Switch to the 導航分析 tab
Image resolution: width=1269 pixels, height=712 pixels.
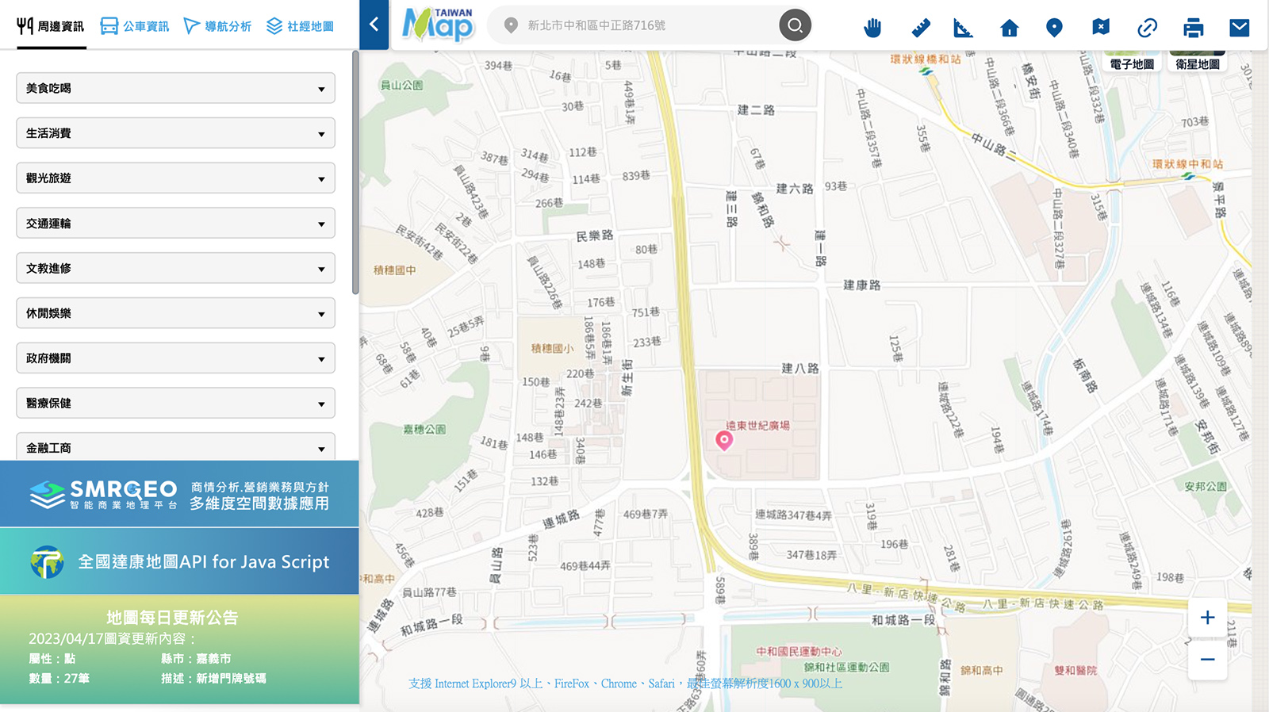217,26
